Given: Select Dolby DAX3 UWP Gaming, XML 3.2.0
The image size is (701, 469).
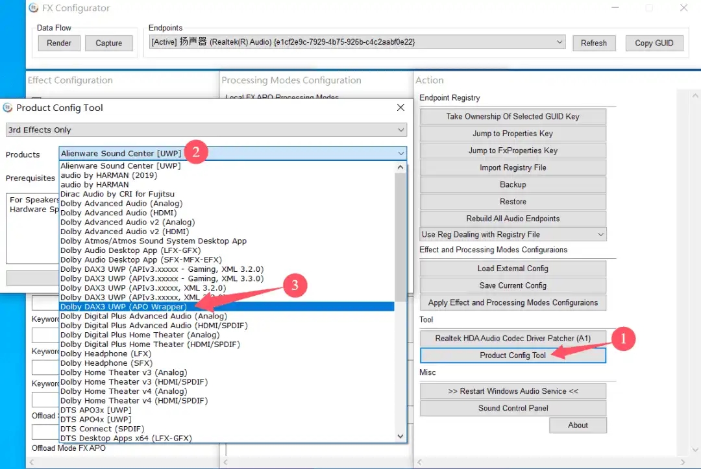Looking at the screenshot, I should 227,269.
